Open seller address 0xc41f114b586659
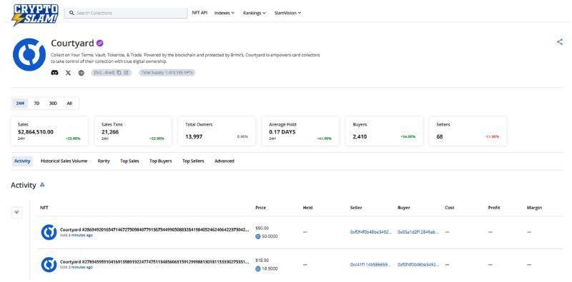This screenshot has height=282, width=572. coord(371,265)
